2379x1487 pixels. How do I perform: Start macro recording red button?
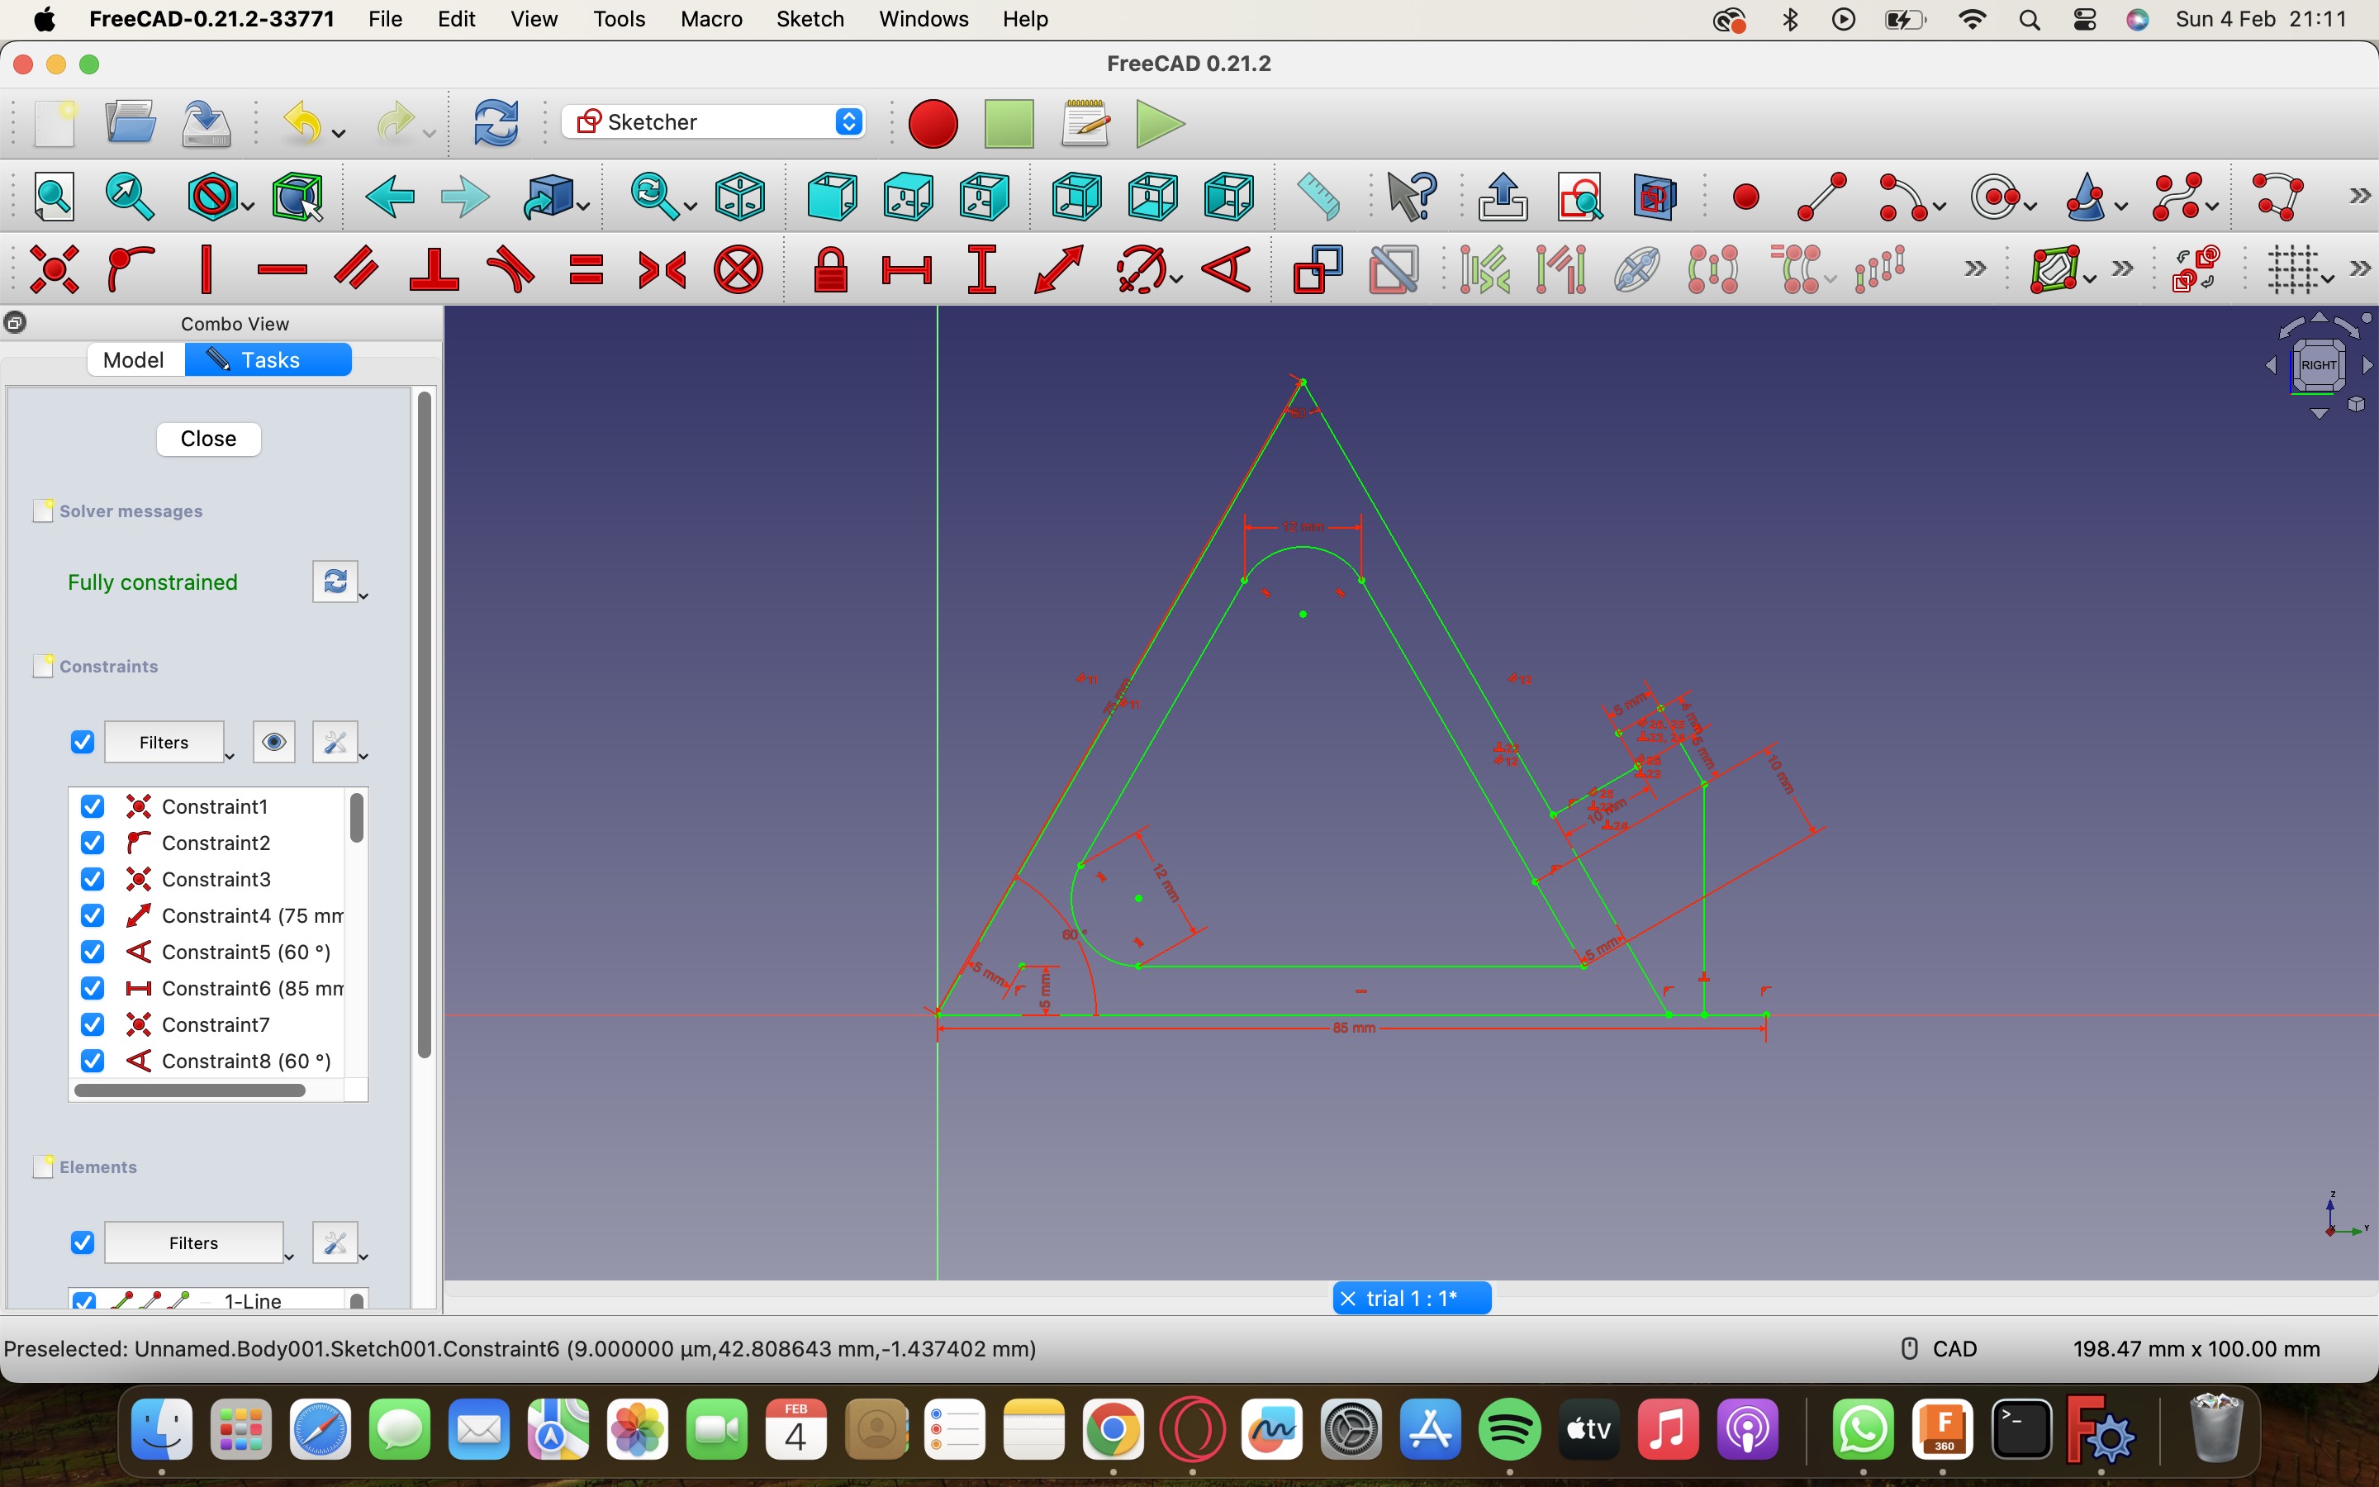point(932,124)
